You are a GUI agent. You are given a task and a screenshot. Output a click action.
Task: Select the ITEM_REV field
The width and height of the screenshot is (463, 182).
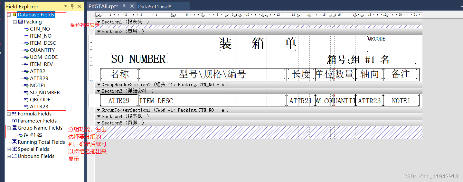(41, 64)
